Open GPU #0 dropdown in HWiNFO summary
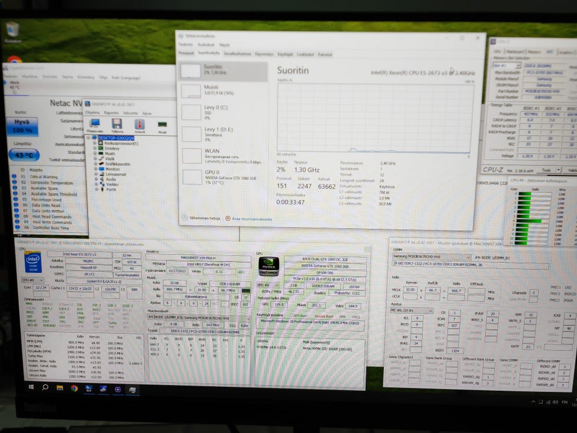This screenshot has width=577, height=433. click(x=267, y=285)
